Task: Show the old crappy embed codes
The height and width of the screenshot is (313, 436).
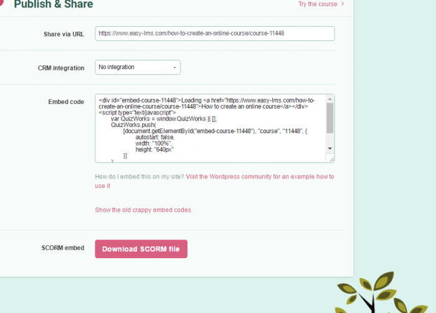Action: pyautogui.click(x=143, y=210)
